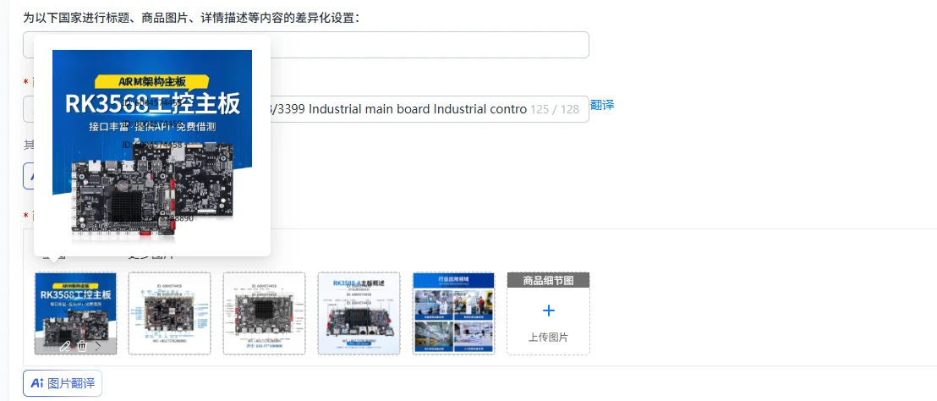The height and width of the screenshot is (401, 937).
Task: Select the RK3588-A 主板概述 thumbnail
Action: pyautogui.click(x=359, y=313)
